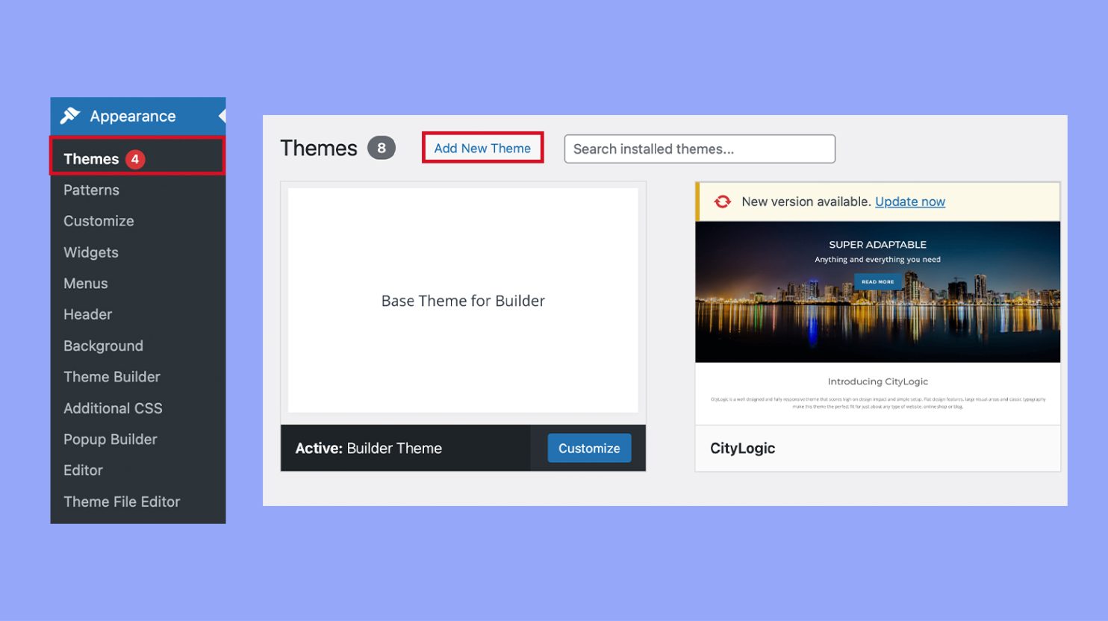Launch the Theme Builder

click(112, 377)
